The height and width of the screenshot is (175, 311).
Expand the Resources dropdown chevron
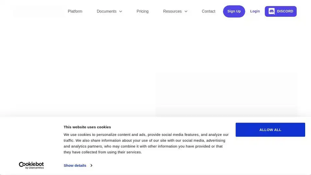186,12
